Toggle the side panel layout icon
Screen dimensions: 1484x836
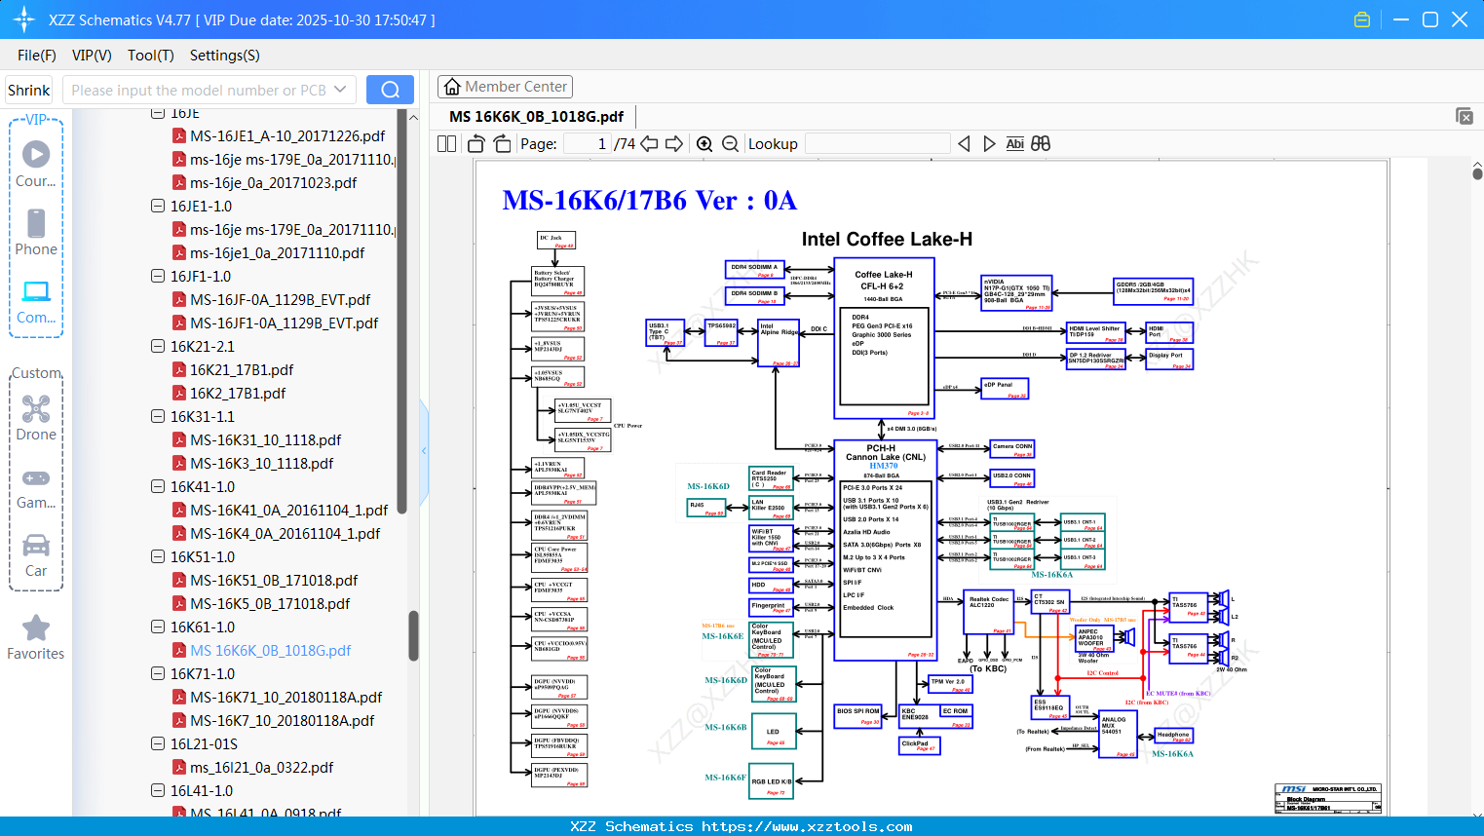coord(447,144)
